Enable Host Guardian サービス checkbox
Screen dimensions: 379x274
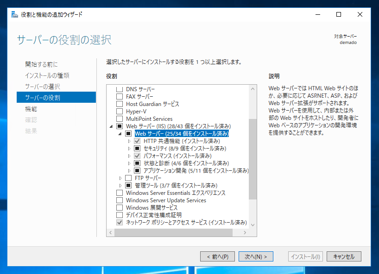click(x=120, y=104)
